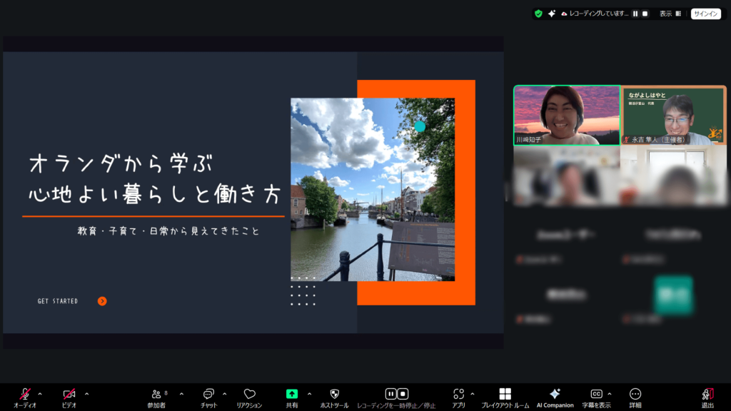This screenshot has width=731, height=411.
Task: Open the ホストツール shield icon
Action: (334, 395)
